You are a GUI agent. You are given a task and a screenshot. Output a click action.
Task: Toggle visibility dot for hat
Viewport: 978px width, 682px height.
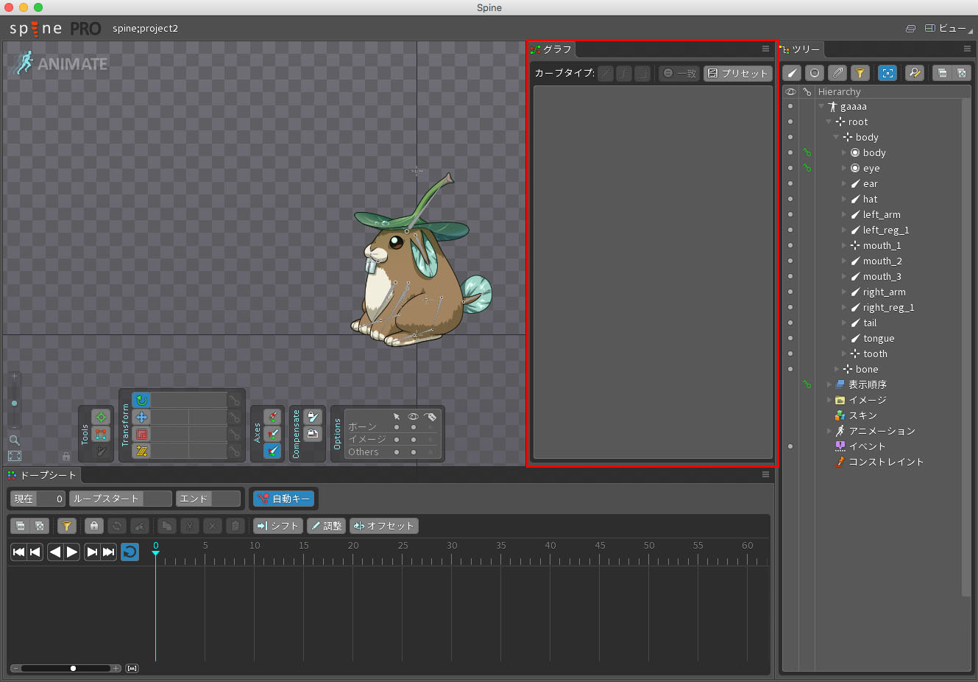790,199
